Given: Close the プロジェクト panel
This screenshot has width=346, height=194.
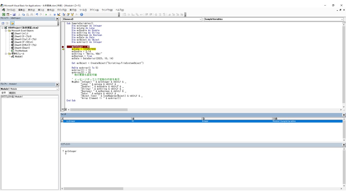Looking at the screenshot, I should point(57,19).
